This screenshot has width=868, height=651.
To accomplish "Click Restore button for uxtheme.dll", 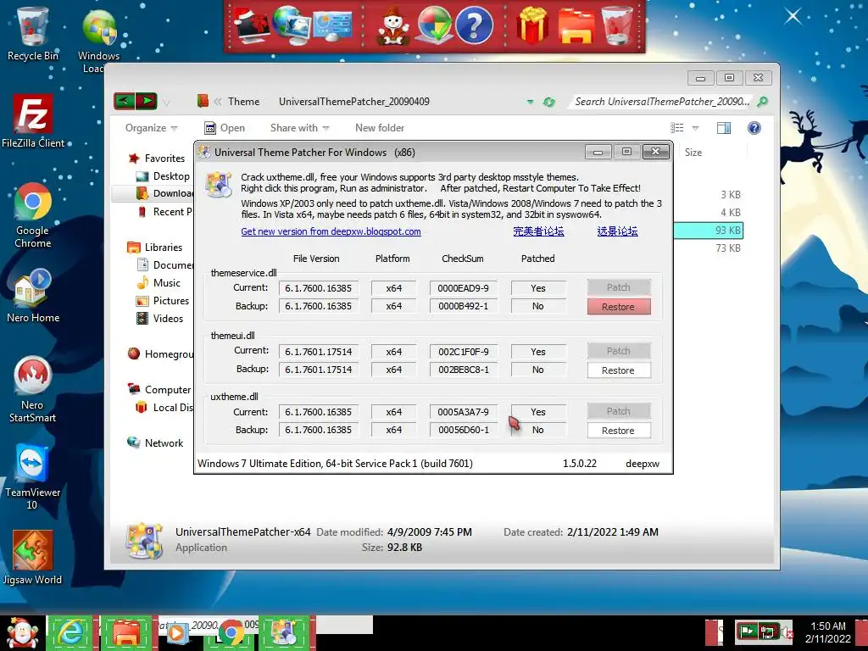I will [618, 431].
